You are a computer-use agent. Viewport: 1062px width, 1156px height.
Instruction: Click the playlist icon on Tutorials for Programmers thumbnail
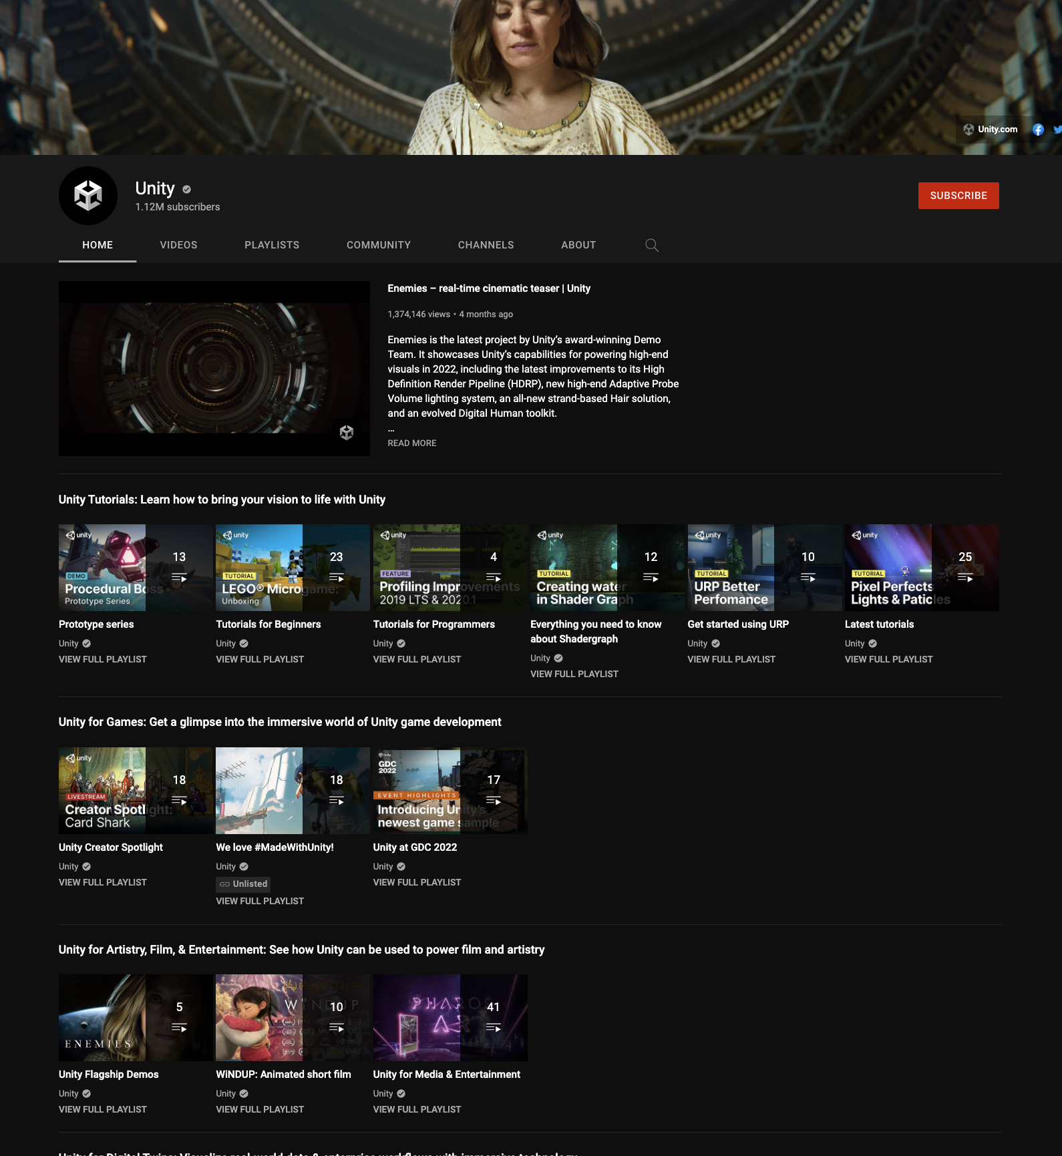click(x=494, y=578)
